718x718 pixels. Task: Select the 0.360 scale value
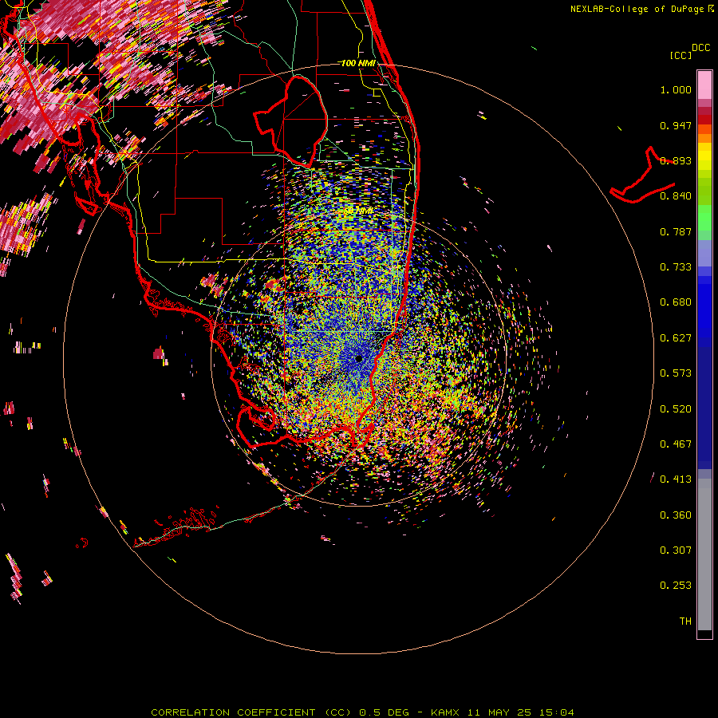[x=676, y=515]
